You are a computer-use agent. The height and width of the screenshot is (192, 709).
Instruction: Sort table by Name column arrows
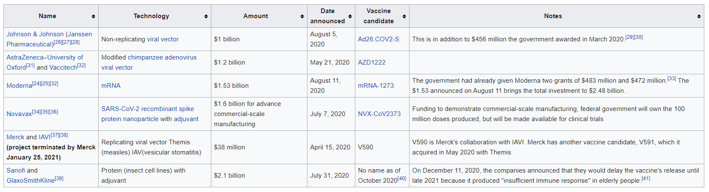click(x=93, y=16)
